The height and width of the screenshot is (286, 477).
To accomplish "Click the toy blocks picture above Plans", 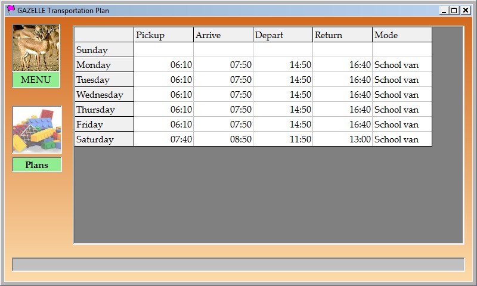I will pos(37,130).
